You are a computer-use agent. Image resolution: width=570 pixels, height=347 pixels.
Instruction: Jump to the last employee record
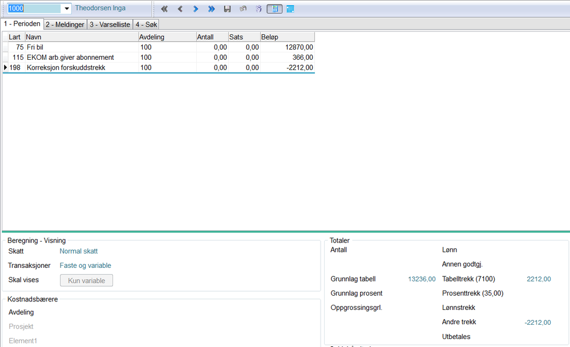(211, 9)
